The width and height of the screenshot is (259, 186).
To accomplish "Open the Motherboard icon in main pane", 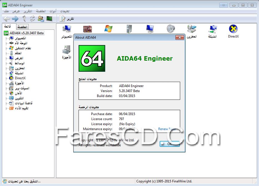I will (x=87, y=29).
